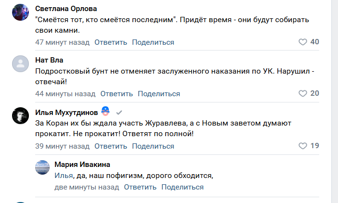Share Светлана Орлова's comment via Поделиться
The height and width of the screenshot is (203, 338).
153,42
